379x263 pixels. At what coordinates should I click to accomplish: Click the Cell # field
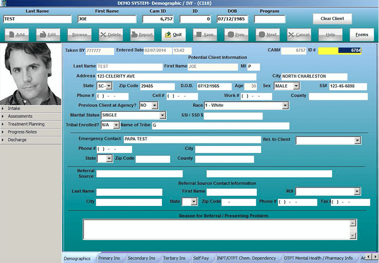click(182, 96)
